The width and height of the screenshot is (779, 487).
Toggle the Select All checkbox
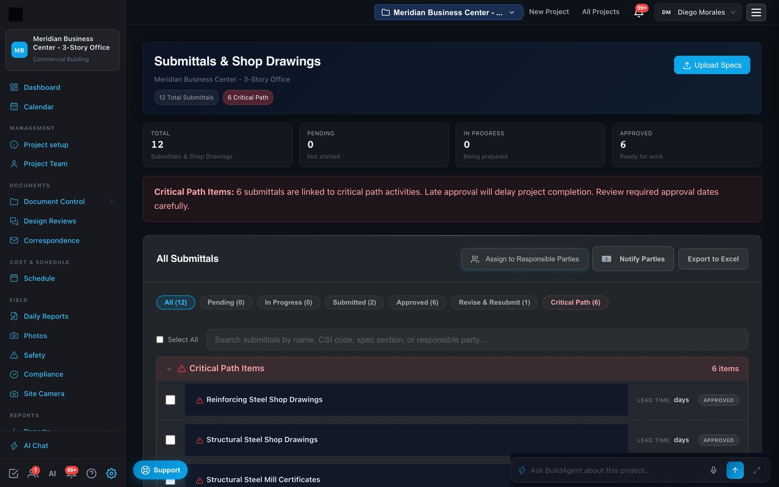[x=160, y=340]
